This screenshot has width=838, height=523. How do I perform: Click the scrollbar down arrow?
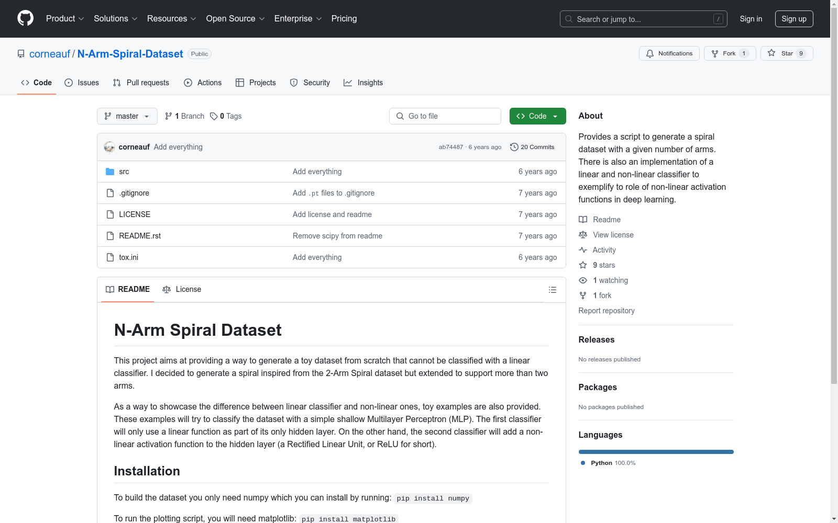pos(834,519)
